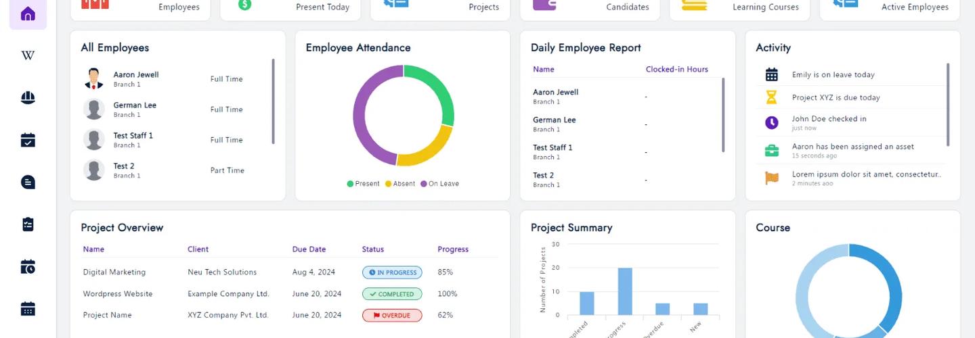The height and width of the screenshot is (338, 975).
Task: Sort by the Clocked-in Hours column header
Action: (676, 70)
